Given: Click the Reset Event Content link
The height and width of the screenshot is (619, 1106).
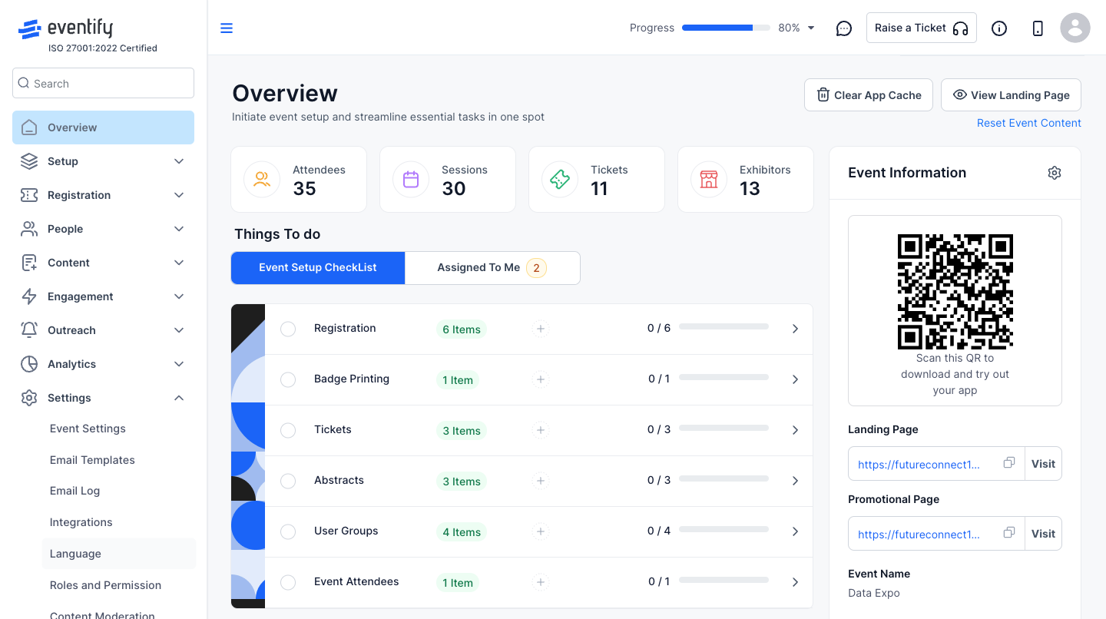Looking at the screenshot, I should 1029,123.
